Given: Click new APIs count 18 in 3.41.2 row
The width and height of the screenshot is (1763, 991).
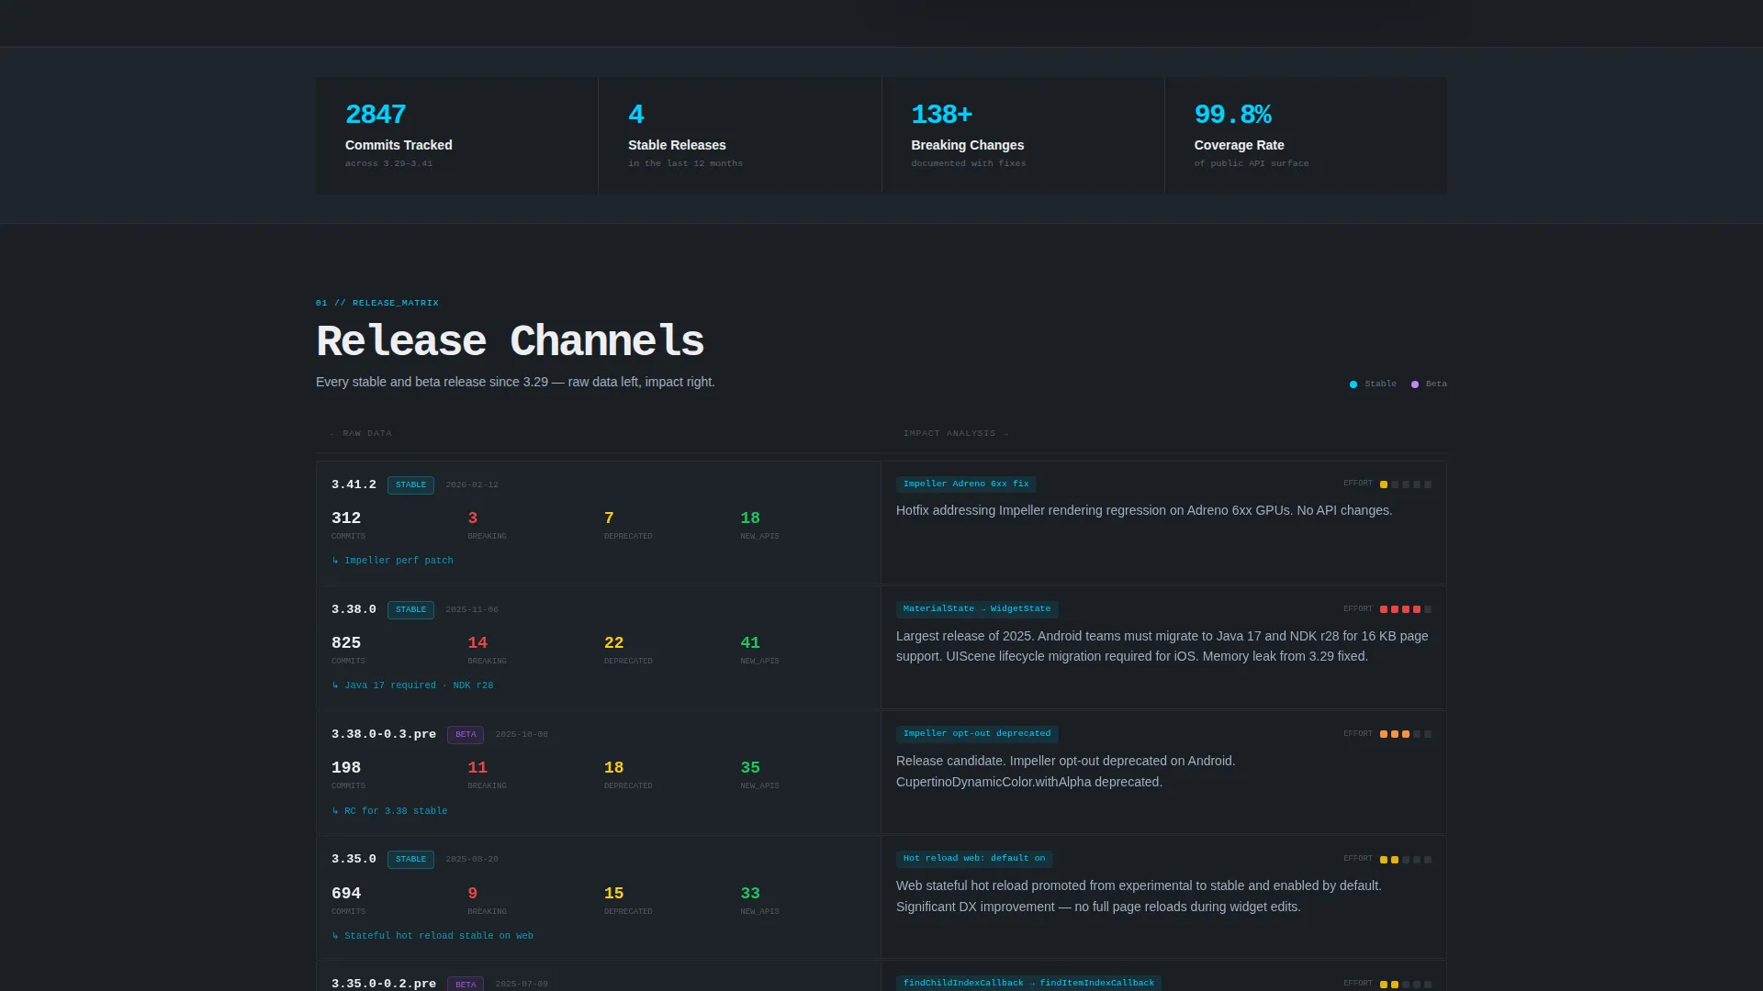Looking at the screenshot, I should click(750, 518).
